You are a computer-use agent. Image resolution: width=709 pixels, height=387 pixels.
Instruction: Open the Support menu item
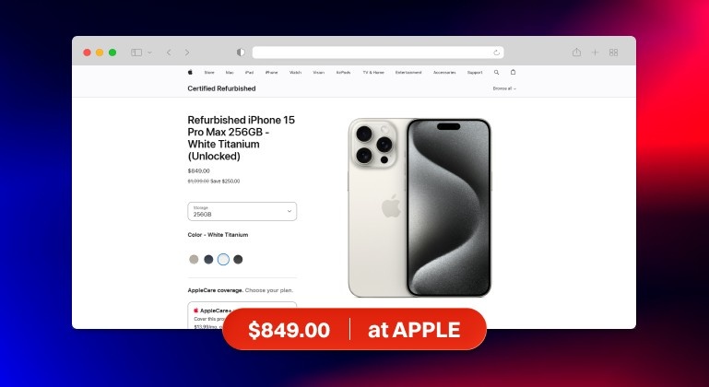(x=475, y=73)
